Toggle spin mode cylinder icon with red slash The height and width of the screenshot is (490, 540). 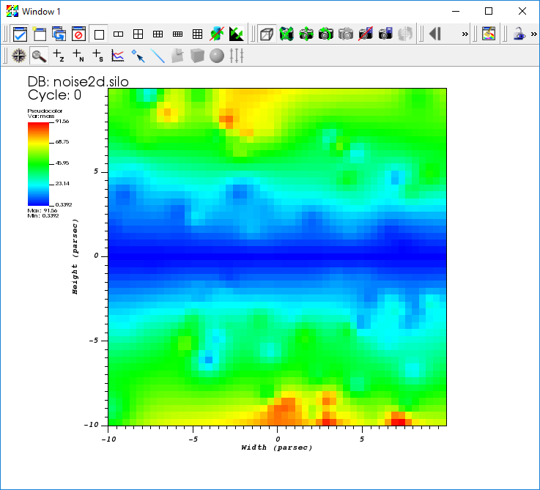217,34
